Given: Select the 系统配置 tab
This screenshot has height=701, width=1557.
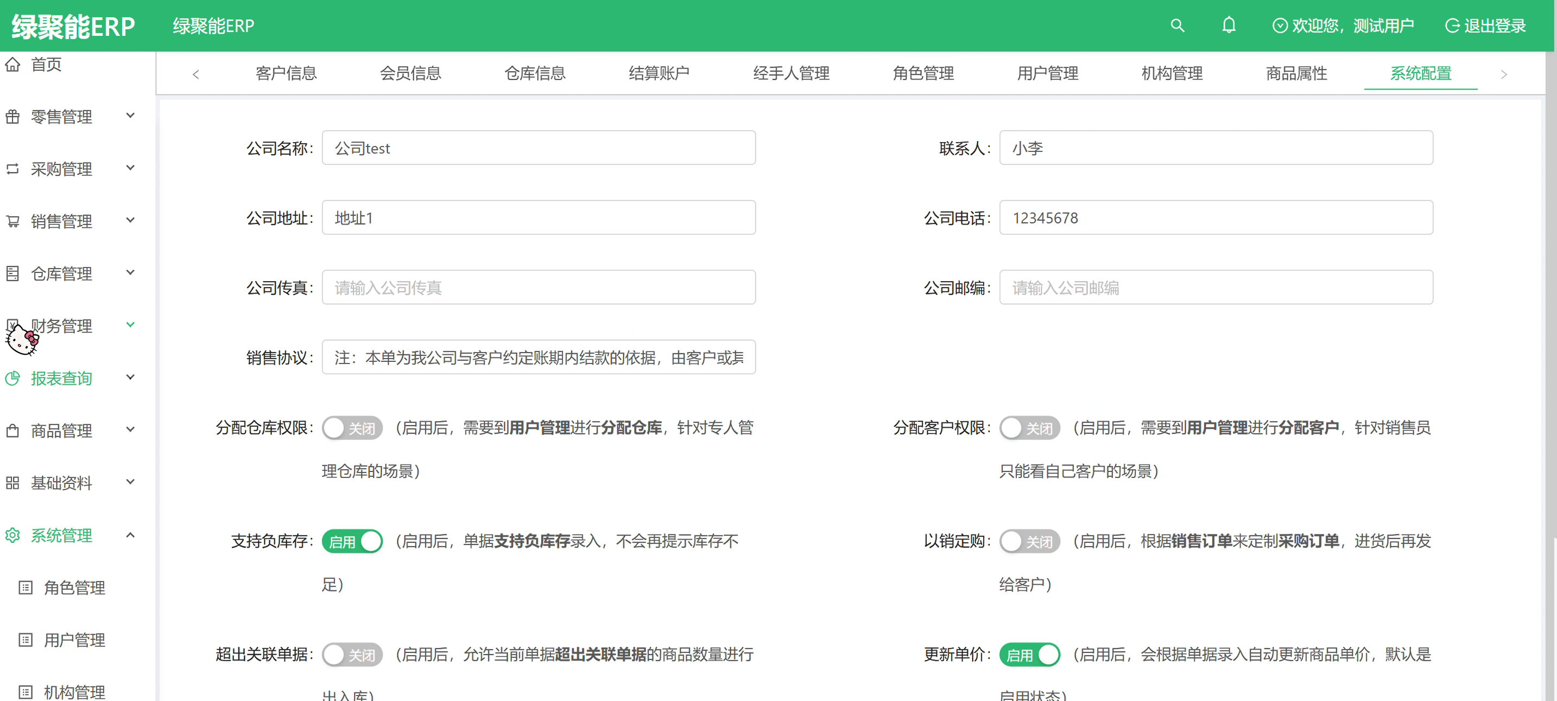Looking at the screenshot, I should [1421, 73].
